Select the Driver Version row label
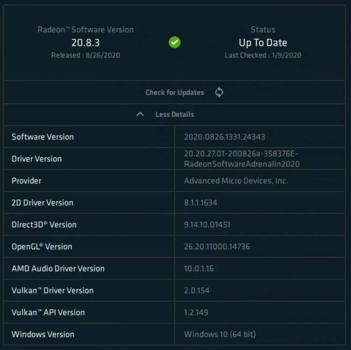 click(37, 159)
